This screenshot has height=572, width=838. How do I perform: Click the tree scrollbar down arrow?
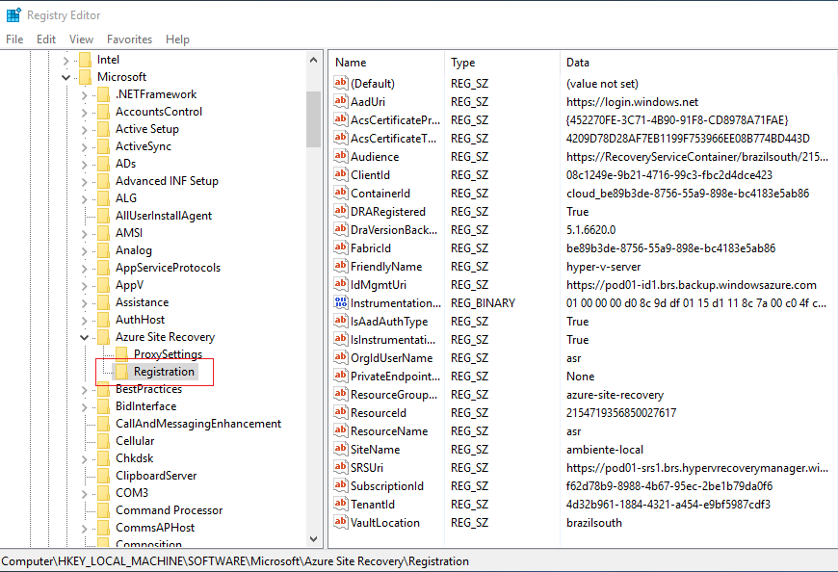pyautogui.click(x=314, y=539)
